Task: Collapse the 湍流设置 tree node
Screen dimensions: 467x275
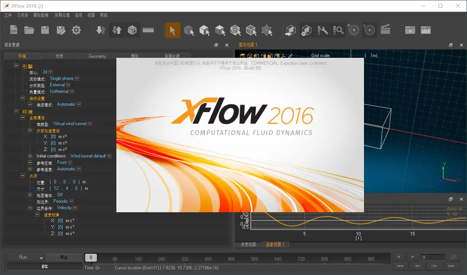Action: 23,98
